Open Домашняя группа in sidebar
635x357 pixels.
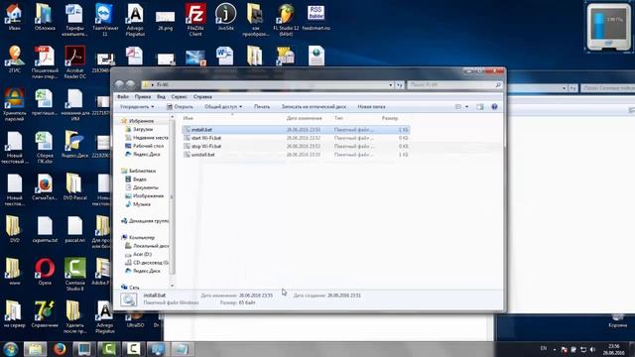tap(145, 221)
